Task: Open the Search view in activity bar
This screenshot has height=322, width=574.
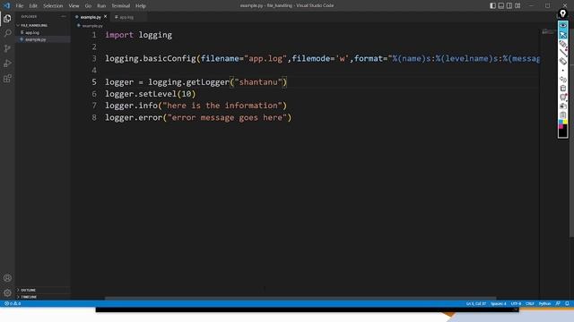Action: point(7,34)
